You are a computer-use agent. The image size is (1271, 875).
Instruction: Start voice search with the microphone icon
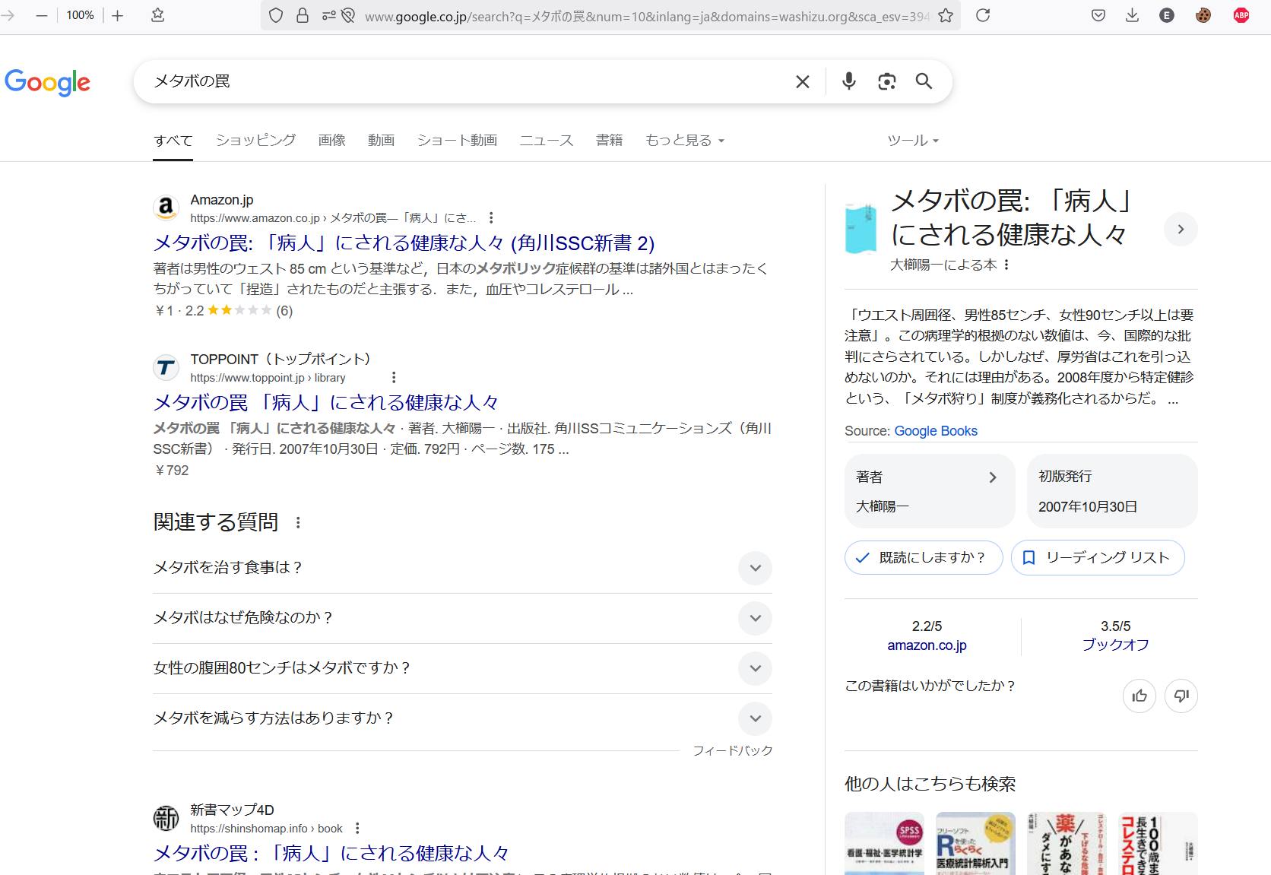point(849,81)
